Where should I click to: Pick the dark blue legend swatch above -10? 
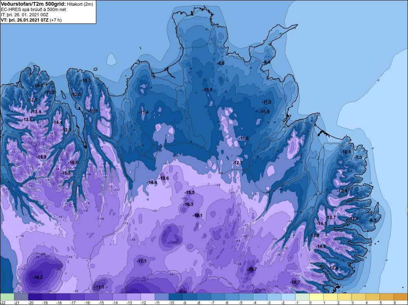coord(175,297)
